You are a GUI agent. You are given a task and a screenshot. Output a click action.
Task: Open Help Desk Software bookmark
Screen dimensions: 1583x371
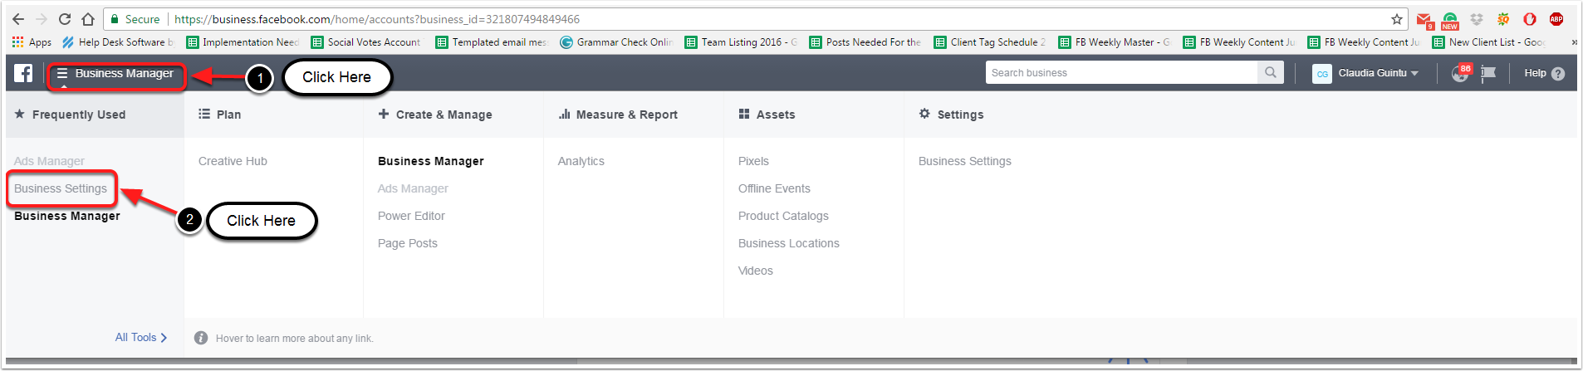tap(118, 42)
